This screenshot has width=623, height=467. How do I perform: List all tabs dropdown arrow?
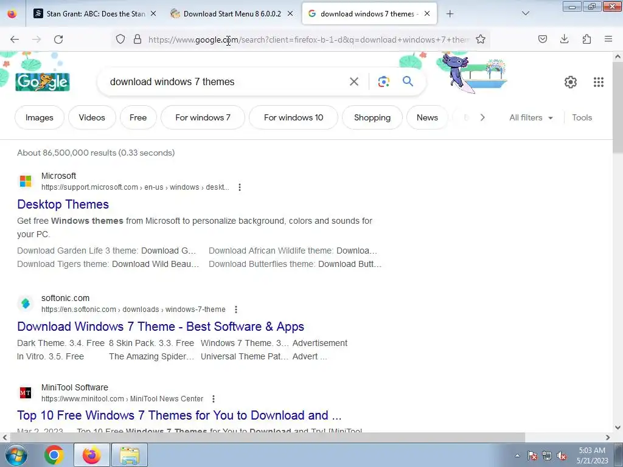(x=525, y=13)
